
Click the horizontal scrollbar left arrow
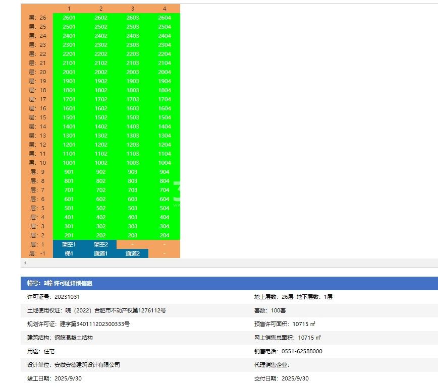pyautogui.click(x=25, y=263)
